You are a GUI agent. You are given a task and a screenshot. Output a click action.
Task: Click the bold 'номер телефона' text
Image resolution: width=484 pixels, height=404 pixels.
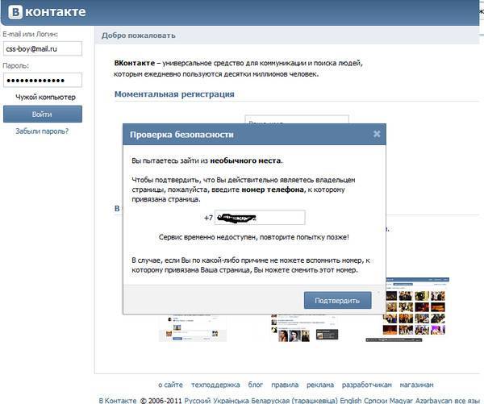[x=273, y=190]
